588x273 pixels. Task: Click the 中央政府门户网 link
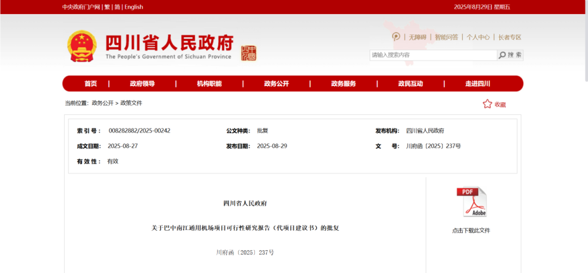(x=81, y=7)
